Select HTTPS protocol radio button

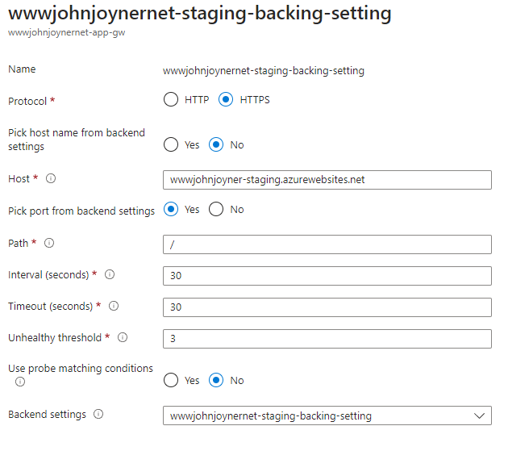click(x=226, y=100)
